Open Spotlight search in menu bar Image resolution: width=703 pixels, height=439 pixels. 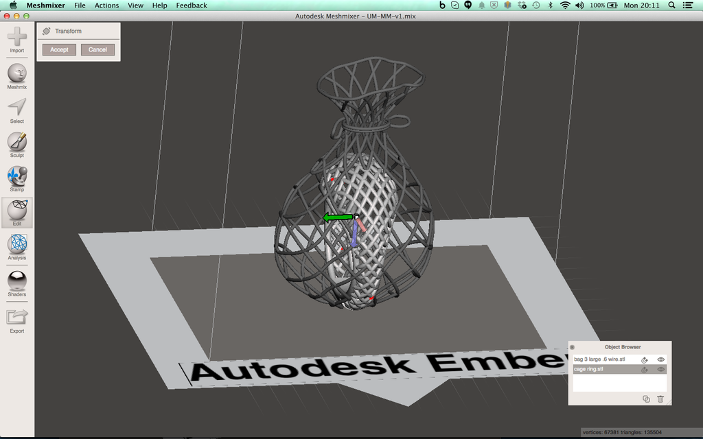(671, 5)
